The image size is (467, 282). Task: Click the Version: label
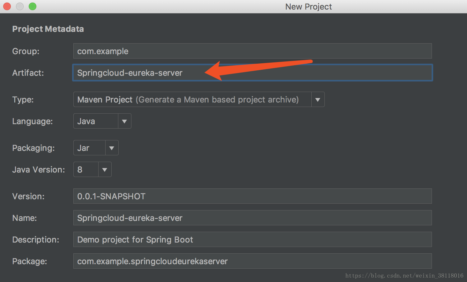[28, 196]
